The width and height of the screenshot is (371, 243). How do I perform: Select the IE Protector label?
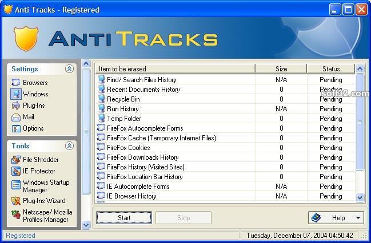click(39, 171)
